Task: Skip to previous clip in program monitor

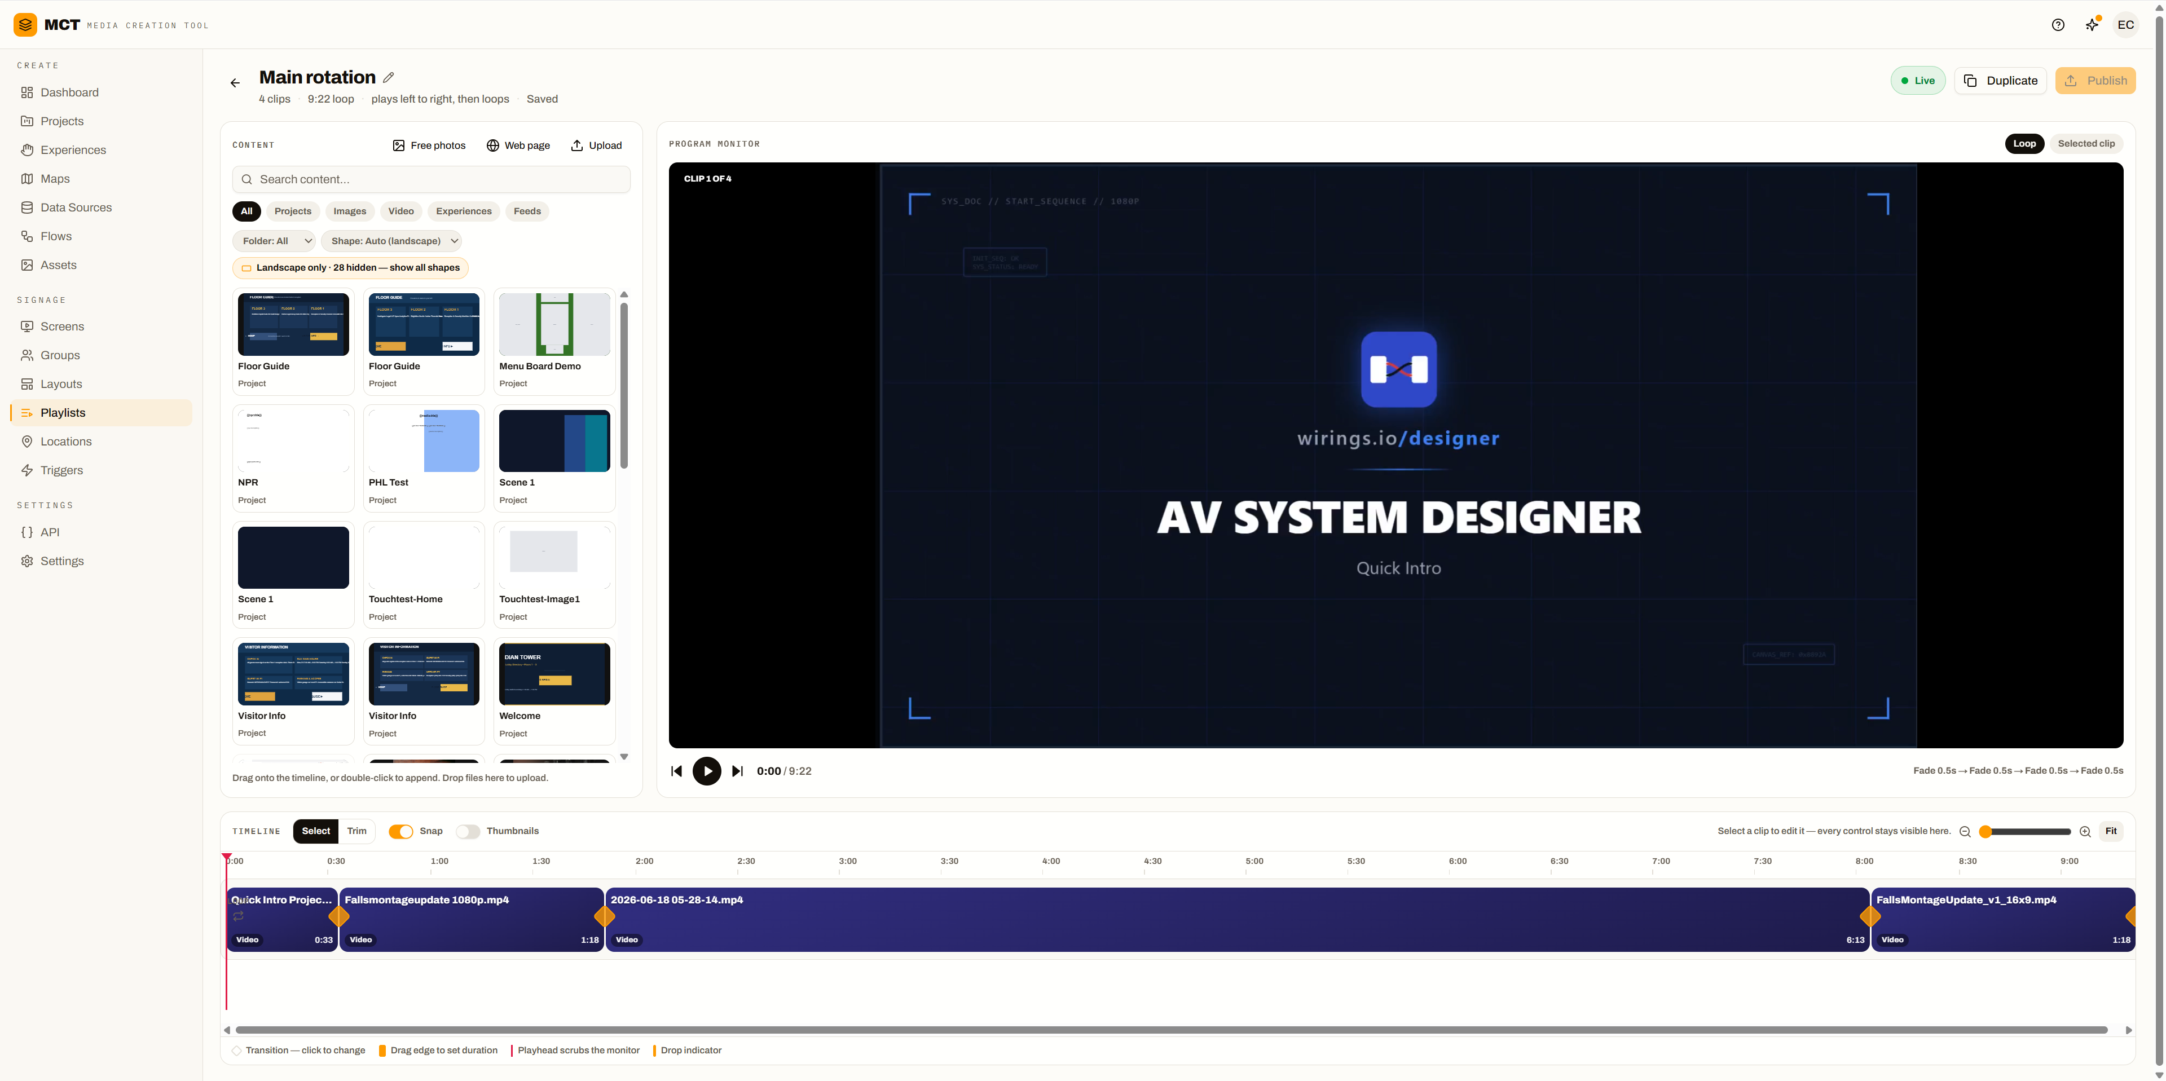Action: tap(676, 771)
